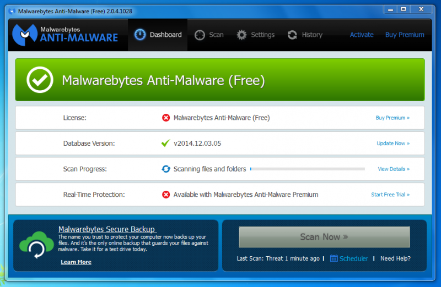
Task: Click the Need Help? link
Action: click(x=395, y=258)
